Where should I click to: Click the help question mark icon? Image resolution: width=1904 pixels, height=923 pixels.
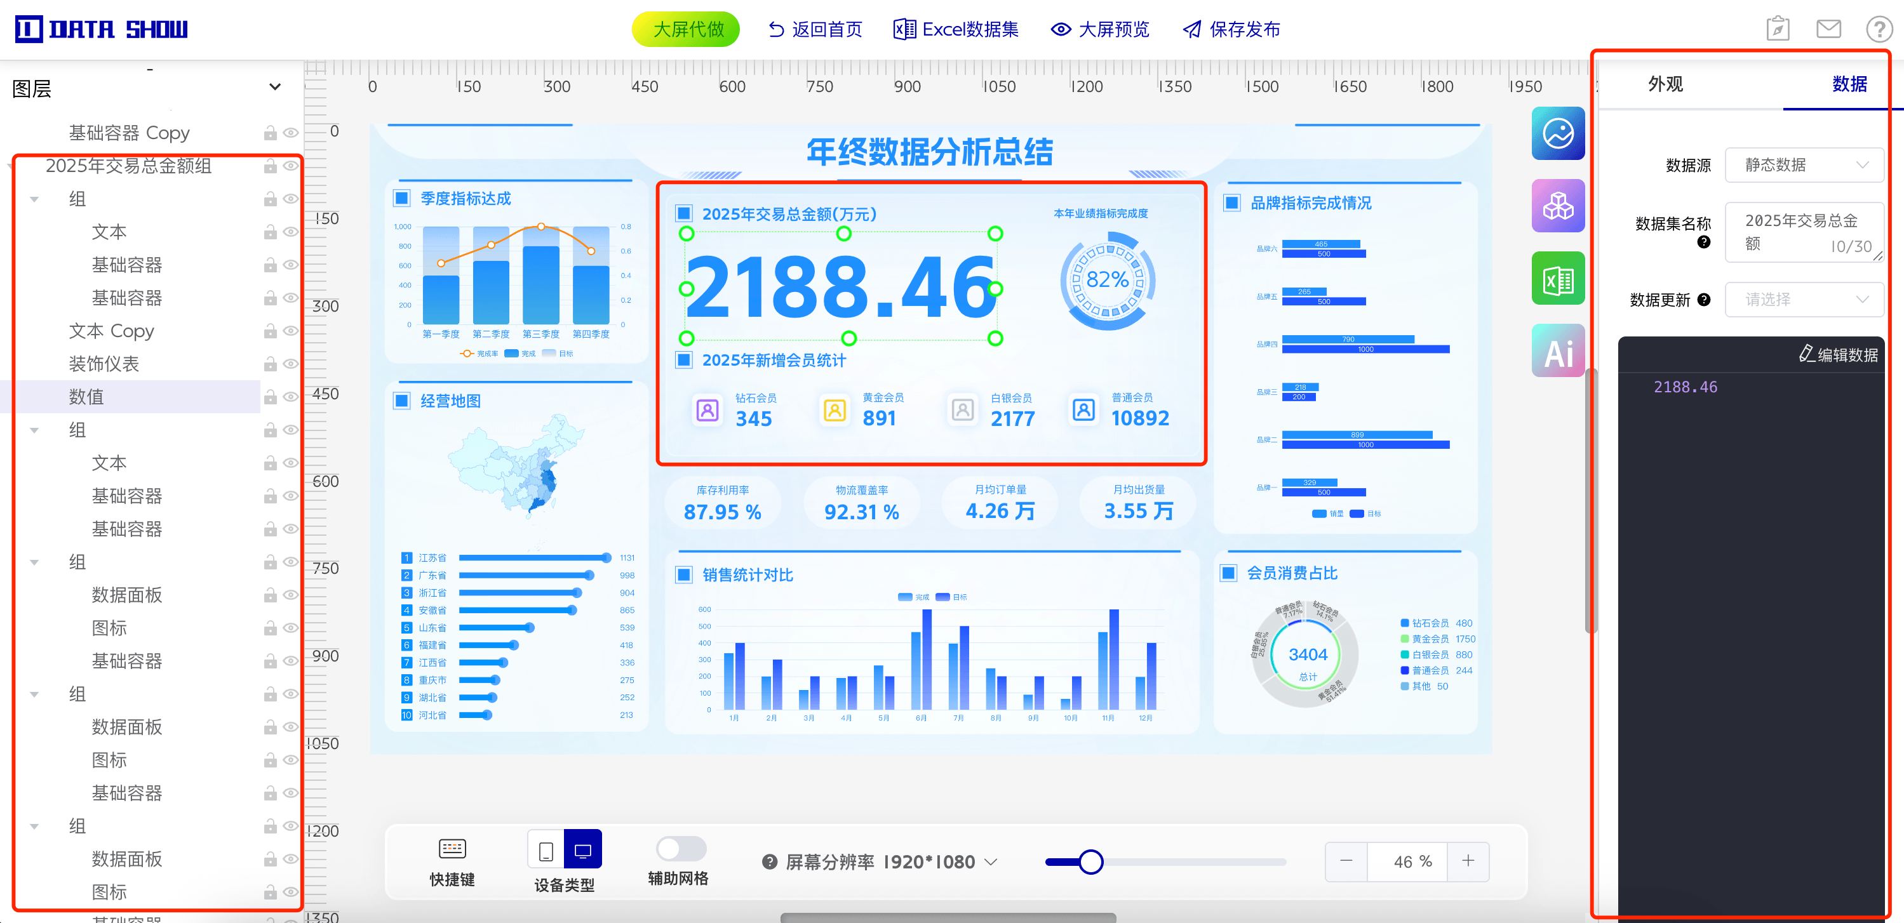tap(1878, 30)
